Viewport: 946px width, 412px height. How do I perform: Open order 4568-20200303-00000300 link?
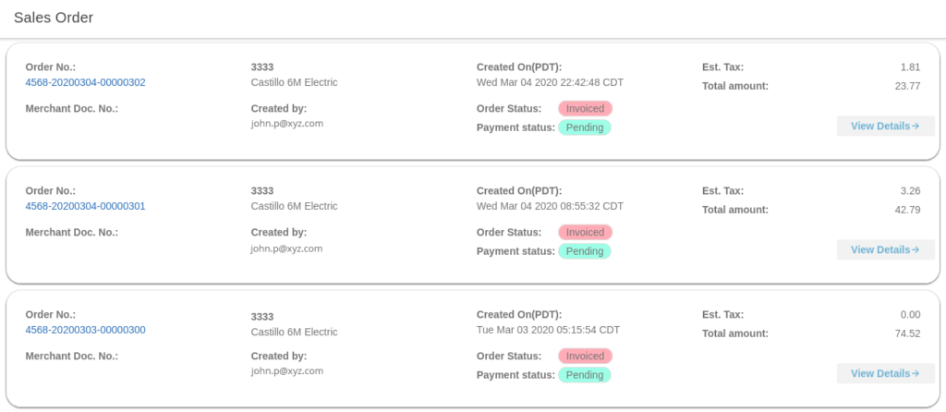pos(85,330)
